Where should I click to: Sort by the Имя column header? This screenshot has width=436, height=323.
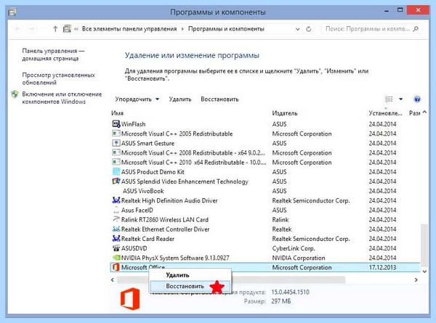click(x=117, y=113)
